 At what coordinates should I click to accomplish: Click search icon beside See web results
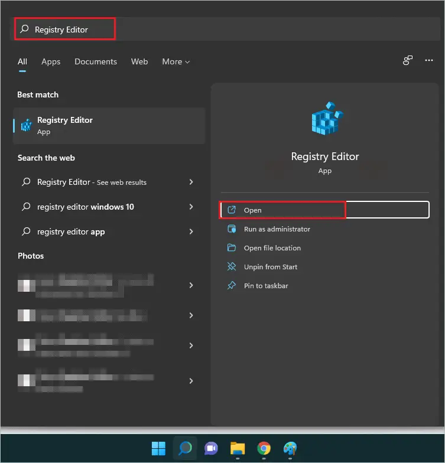[26, 182]
